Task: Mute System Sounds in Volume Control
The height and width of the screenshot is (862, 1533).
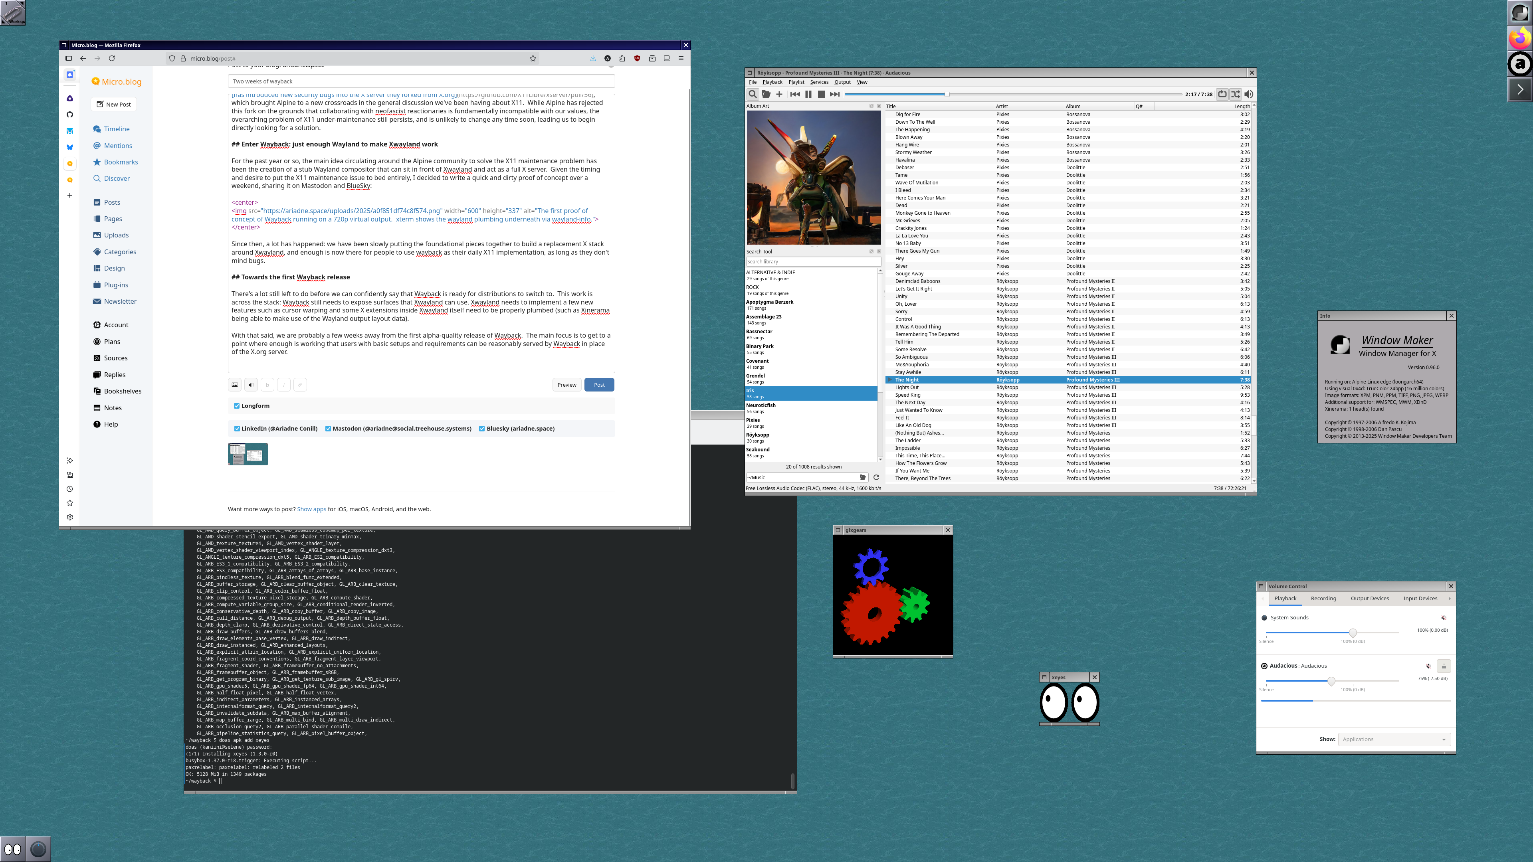Action: 1443,617
